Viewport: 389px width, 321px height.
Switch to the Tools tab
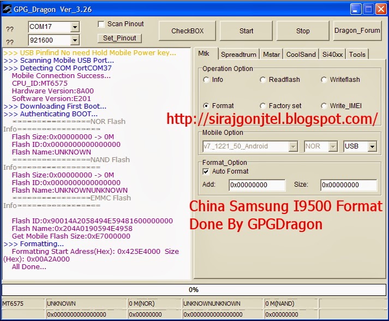tap(357, 55)
